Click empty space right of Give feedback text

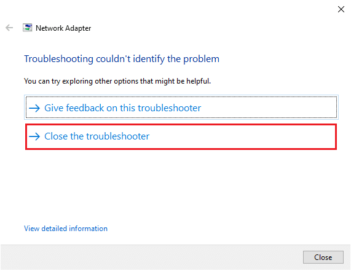pyautogui.click(x=269, y=108)
